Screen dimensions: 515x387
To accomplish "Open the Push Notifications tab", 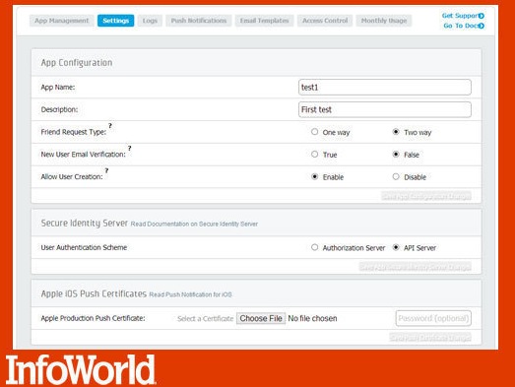I will [x=199, y=21].
